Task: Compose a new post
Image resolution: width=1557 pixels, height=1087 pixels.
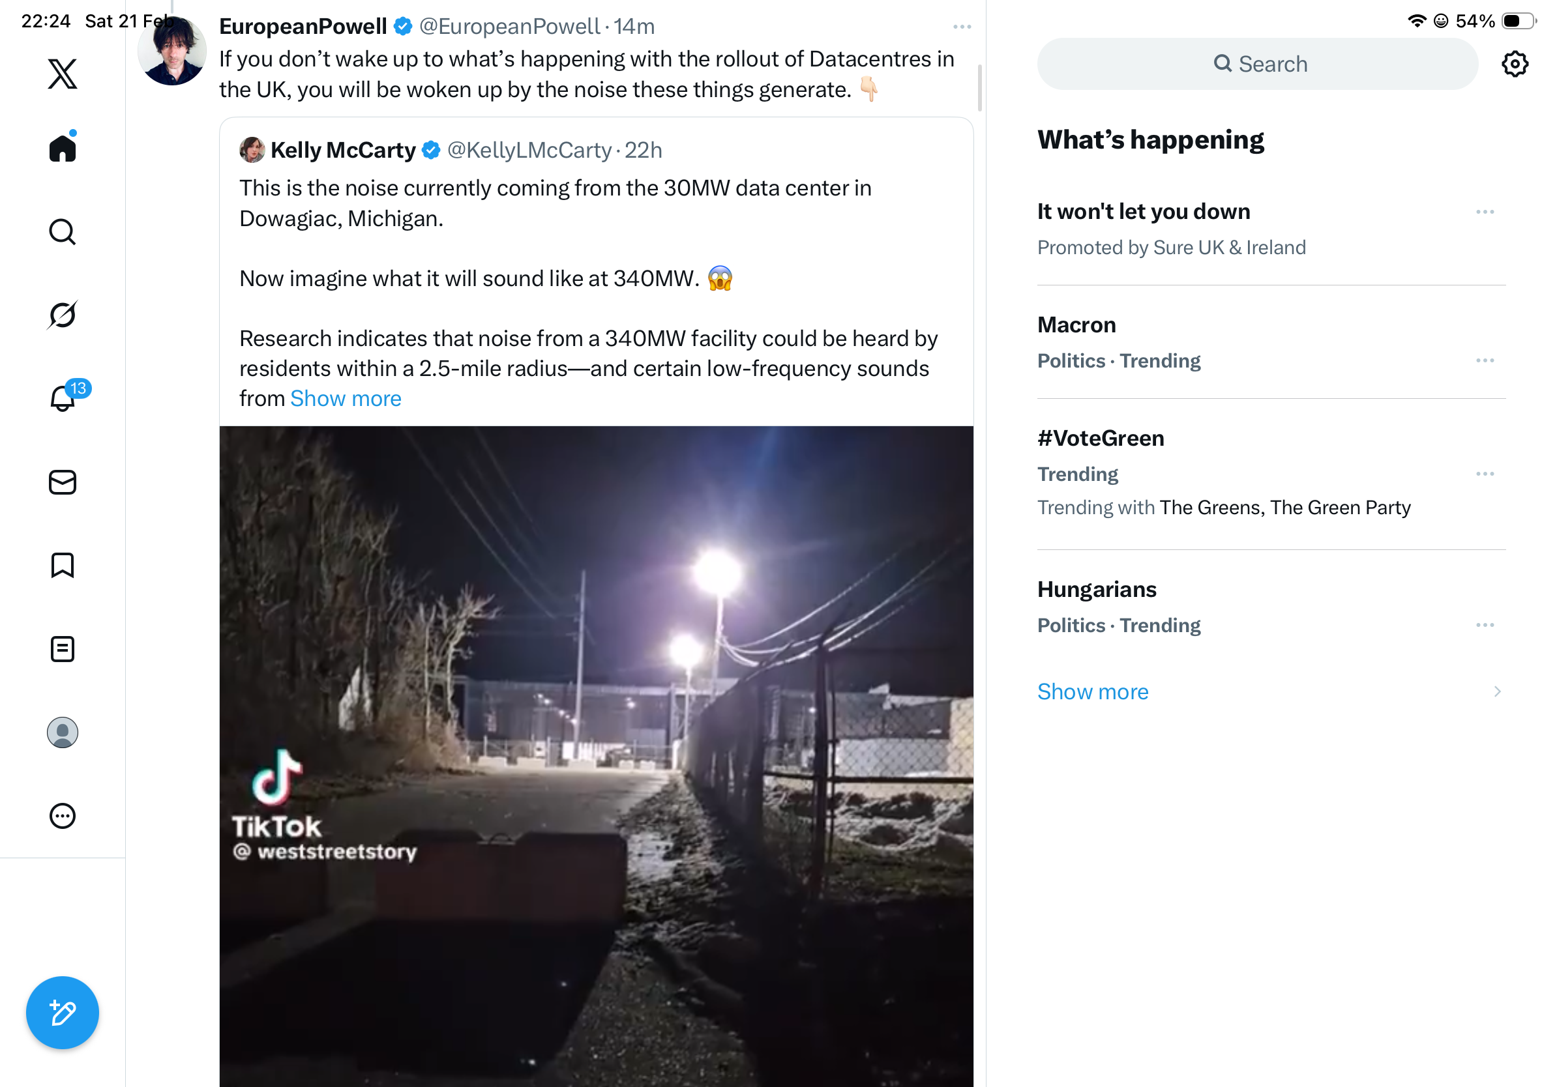Action: pos(63,1013)
